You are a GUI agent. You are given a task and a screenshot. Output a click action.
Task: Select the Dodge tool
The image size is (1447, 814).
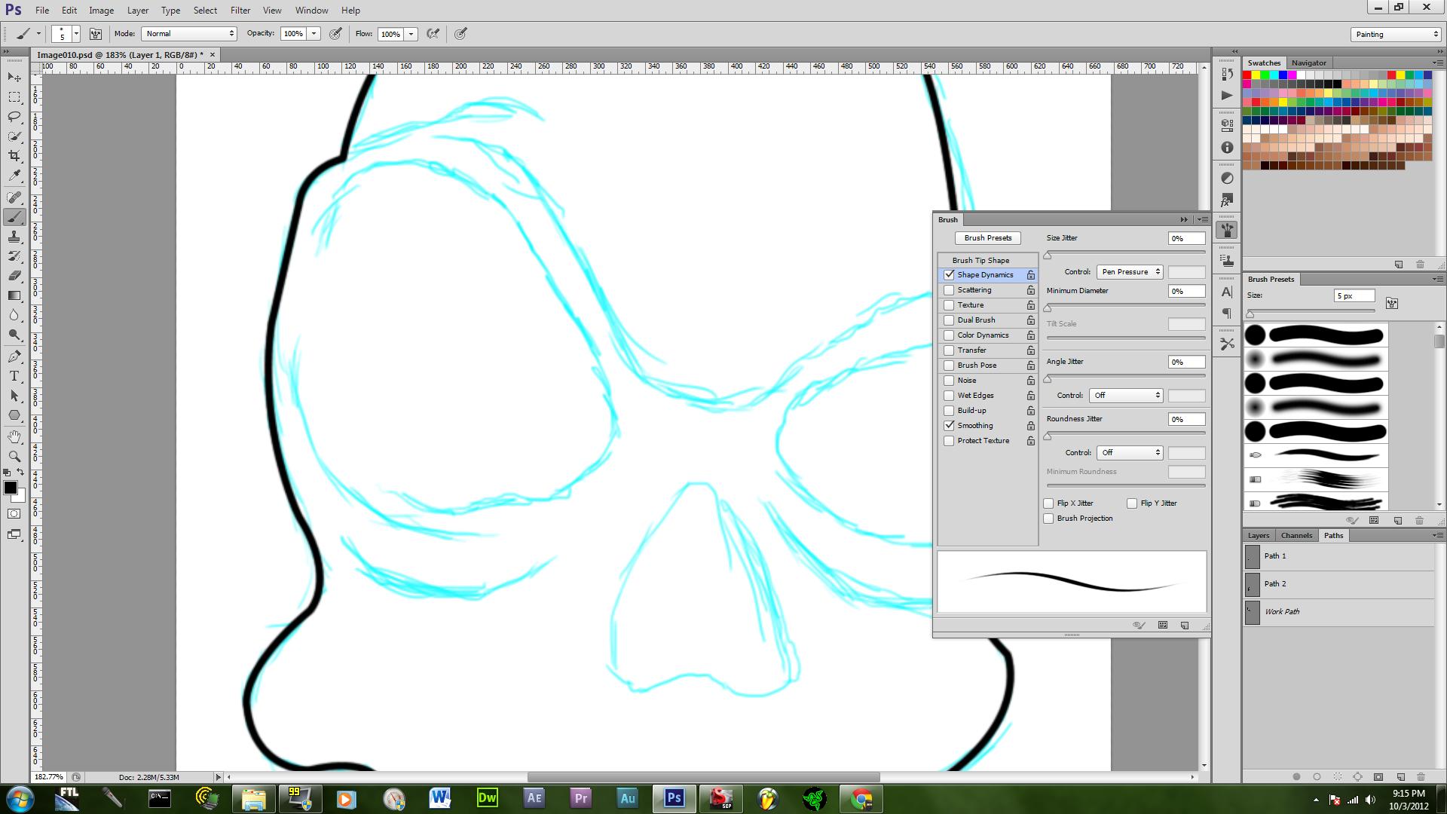coord(14,335)
